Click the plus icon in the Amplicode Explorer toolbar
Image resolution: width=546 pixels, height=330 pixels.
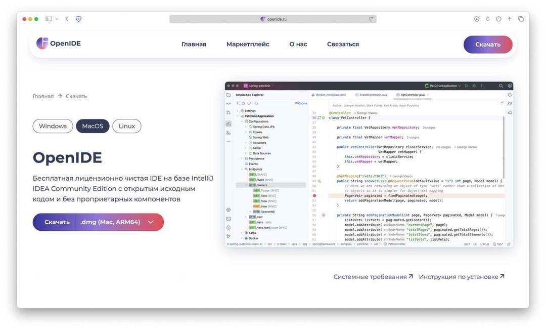[238, 103]
